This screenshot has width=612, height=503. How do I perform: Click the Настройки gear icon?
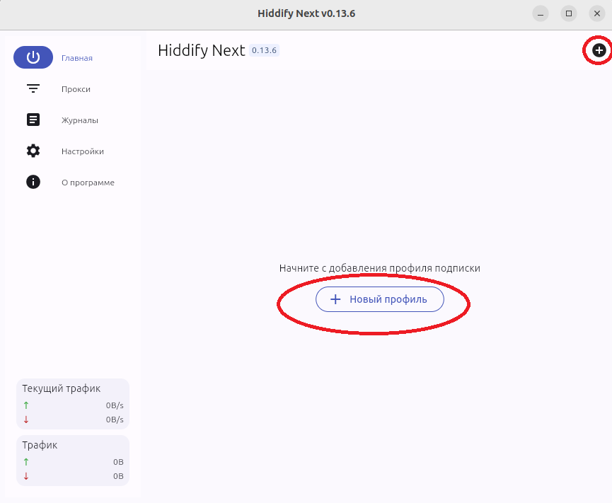point(33,151)
